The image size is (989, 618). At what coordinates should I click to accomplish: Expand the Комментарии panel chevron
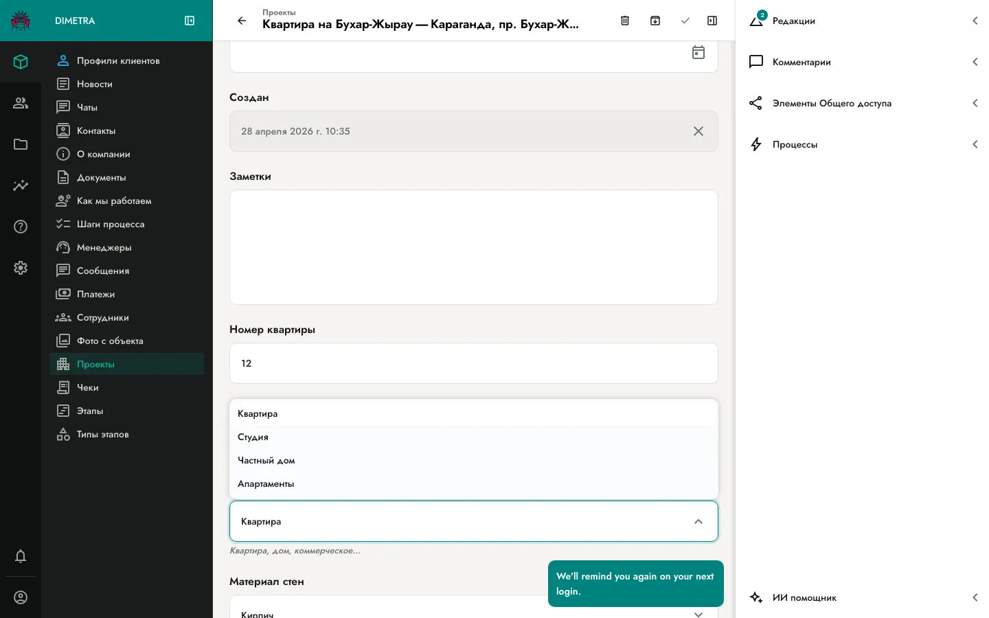pyautogui.click(x=975, y=62)
